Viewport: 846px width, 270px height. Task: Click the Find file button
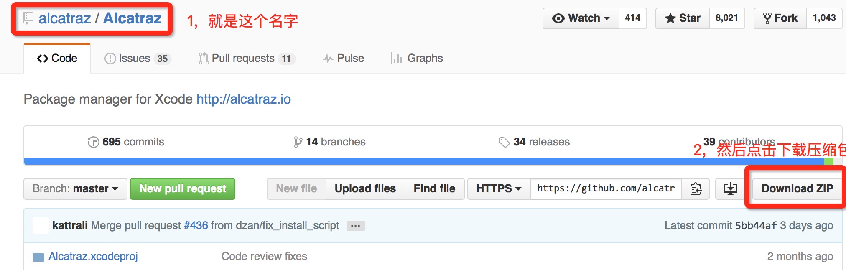[435, 189]
